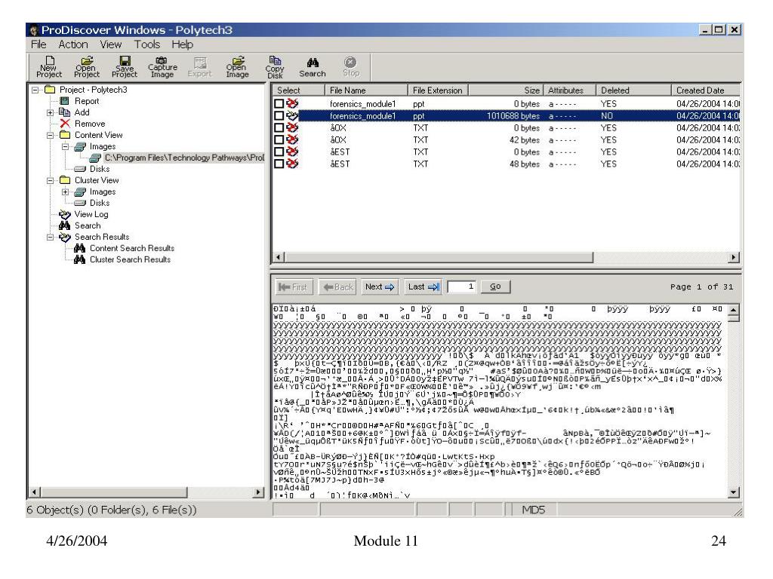Click the Capture Image toolbar icon
Image resolution: width=773 pixels, height=579 pixels.
tap(162, 67)
